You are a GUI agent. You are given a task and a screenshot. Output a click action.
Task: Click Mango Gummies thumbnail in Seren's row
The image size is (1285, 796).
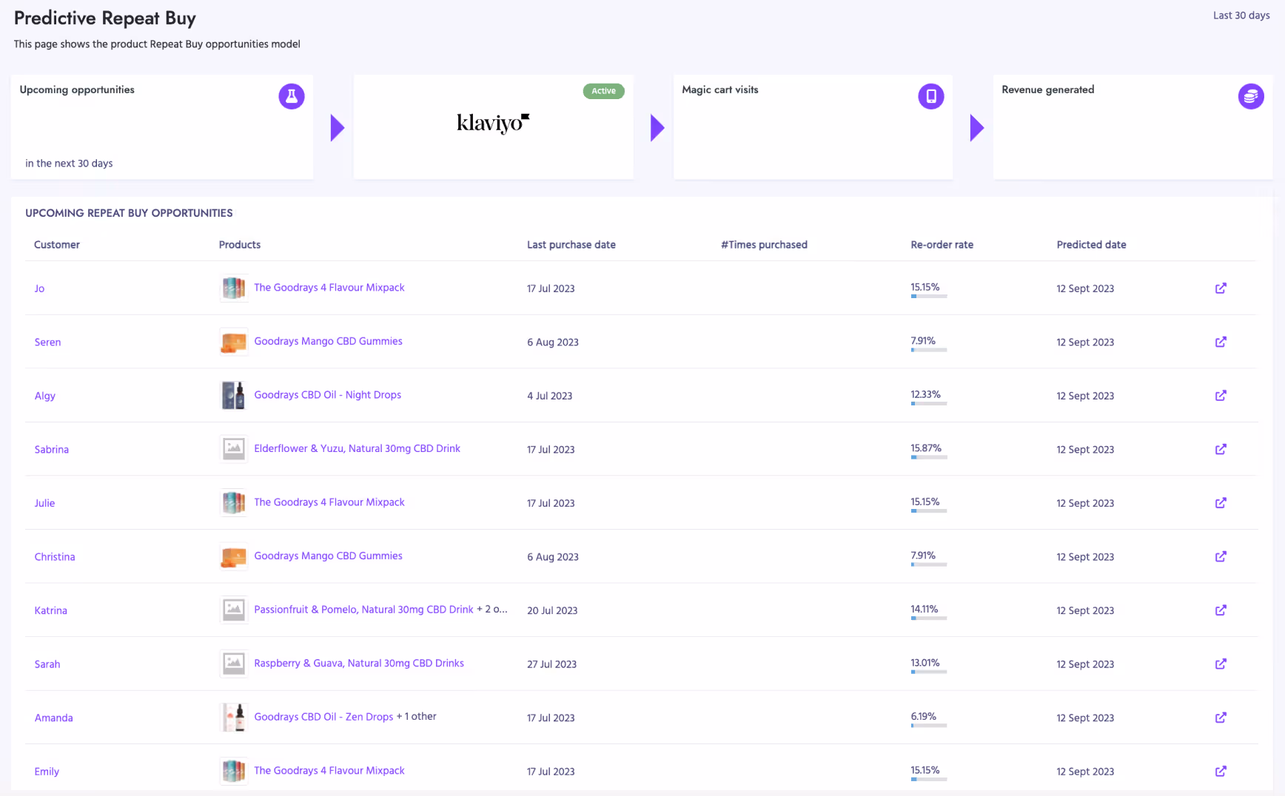(234, 342)
